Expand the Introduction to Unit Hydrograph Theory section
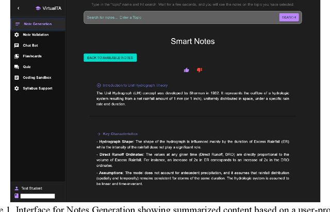Screen dimensions: 330x212 click(x=99, y=85)
